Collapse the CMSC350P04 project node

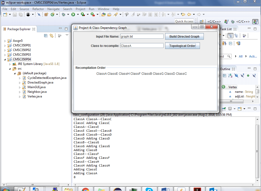click(5, 60)
